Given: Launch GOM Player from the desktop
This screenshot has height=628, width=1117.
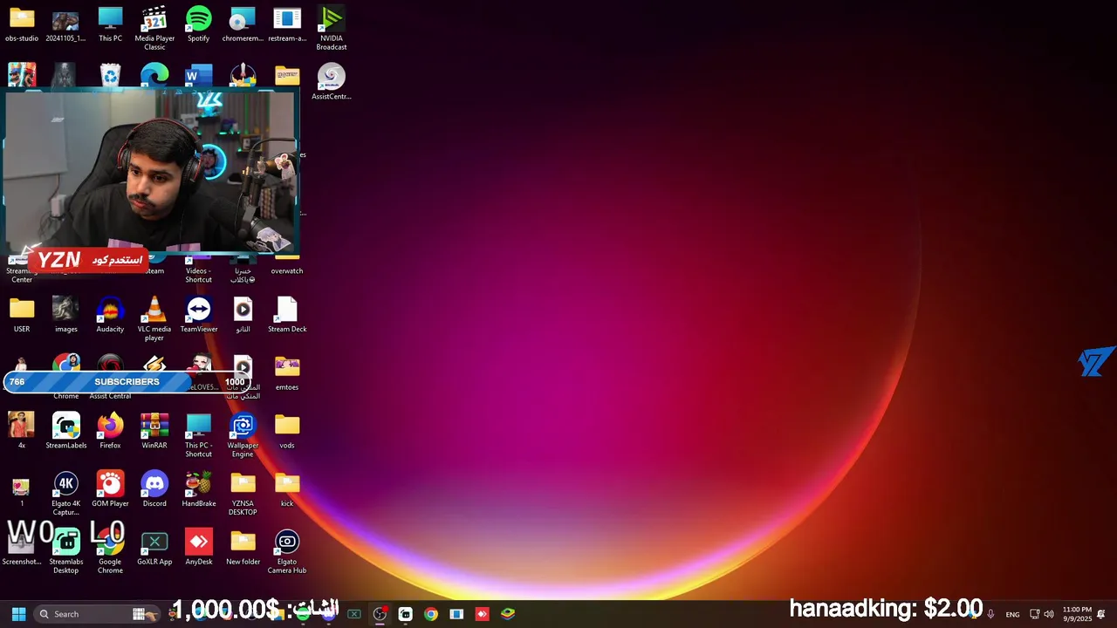Looking at the screenshot, I should click(x=110, y=489).
